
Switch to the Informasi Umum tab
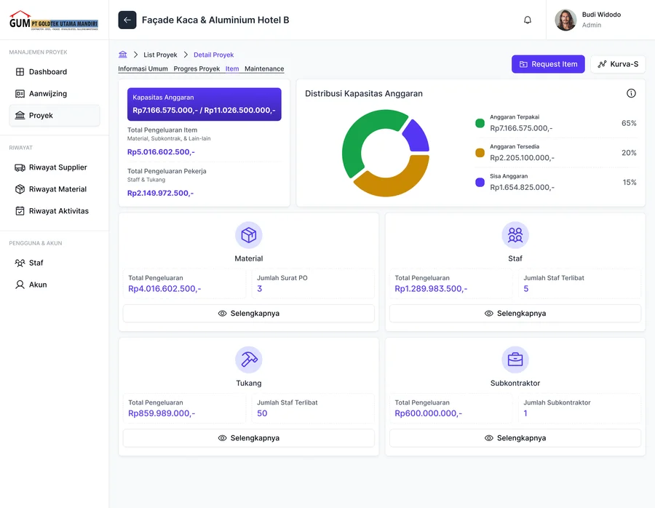pos(143,69)
